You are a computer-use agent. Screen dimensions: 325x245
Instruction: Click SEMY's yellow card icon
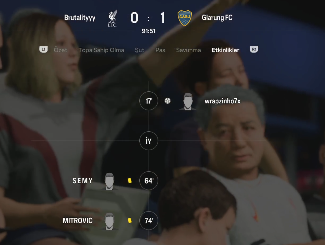[130, 181]
